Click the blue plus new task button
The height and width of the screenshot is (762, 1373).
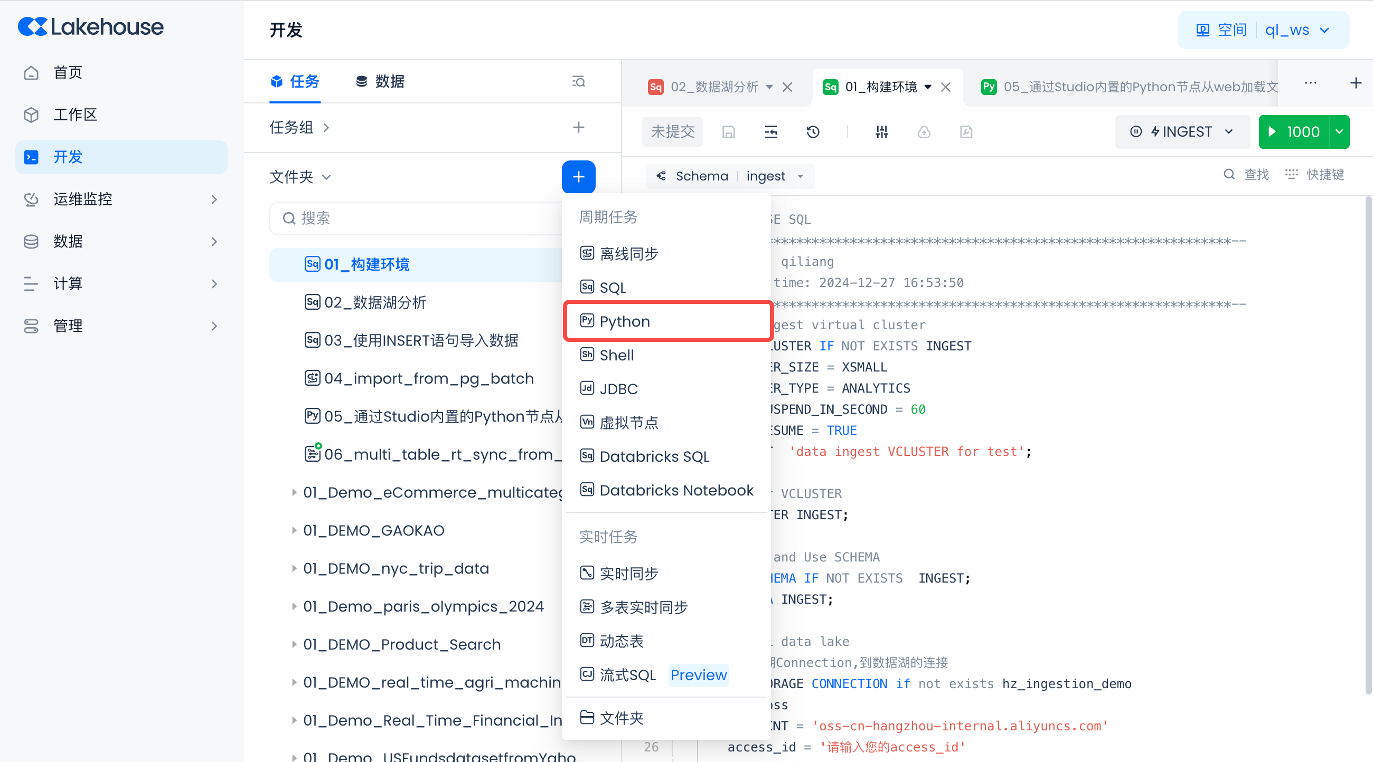tap(578, 176)
